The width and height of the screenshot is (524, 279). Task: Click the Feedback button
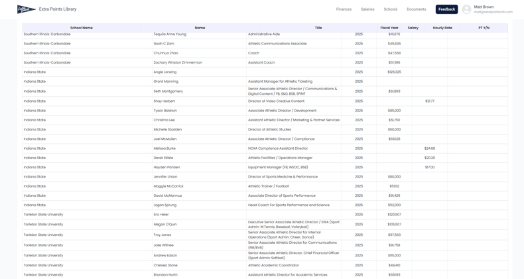tap(447, 9)
